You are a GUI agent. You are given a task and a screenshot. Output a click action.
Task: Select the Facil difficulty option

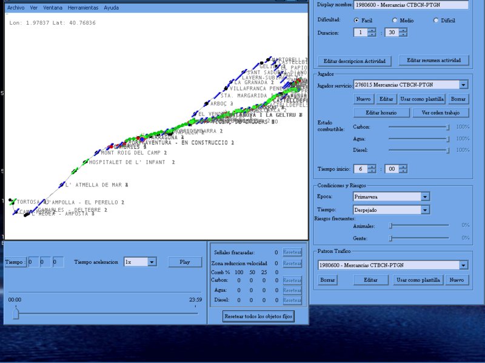point(356,21)
